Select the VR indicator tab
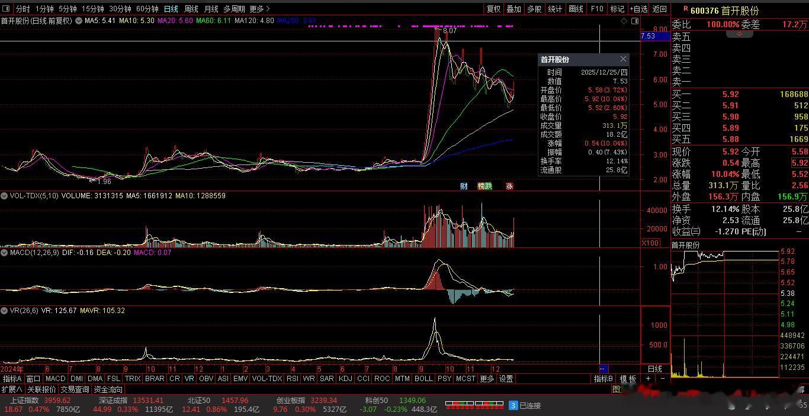The image size is (809, 416). coord(189,379)
